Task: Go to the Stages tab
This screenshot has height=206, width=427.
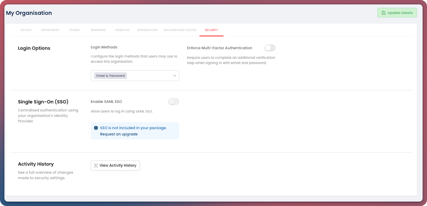Action: (74, 30)
